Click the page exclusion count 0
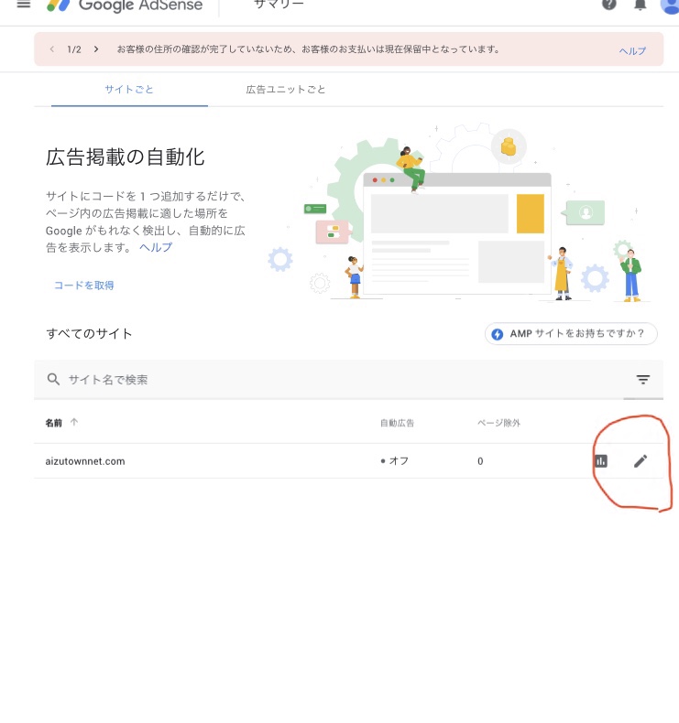Image resolution: width=679 pixels, height=723 pixels. (480, 461)
